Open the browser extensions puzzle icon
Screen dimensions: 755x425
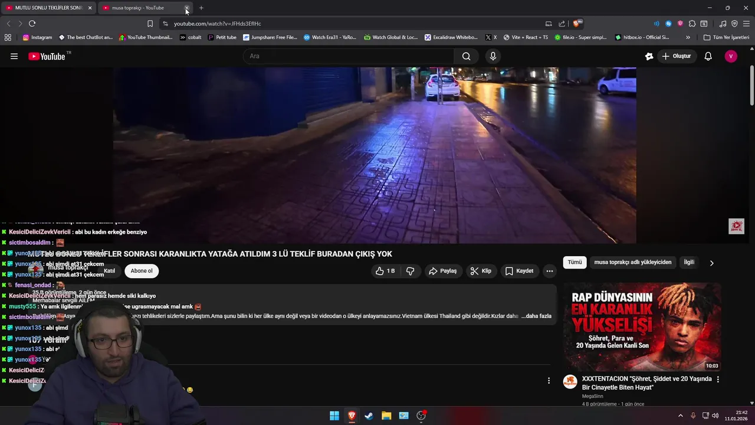[692, 24]
